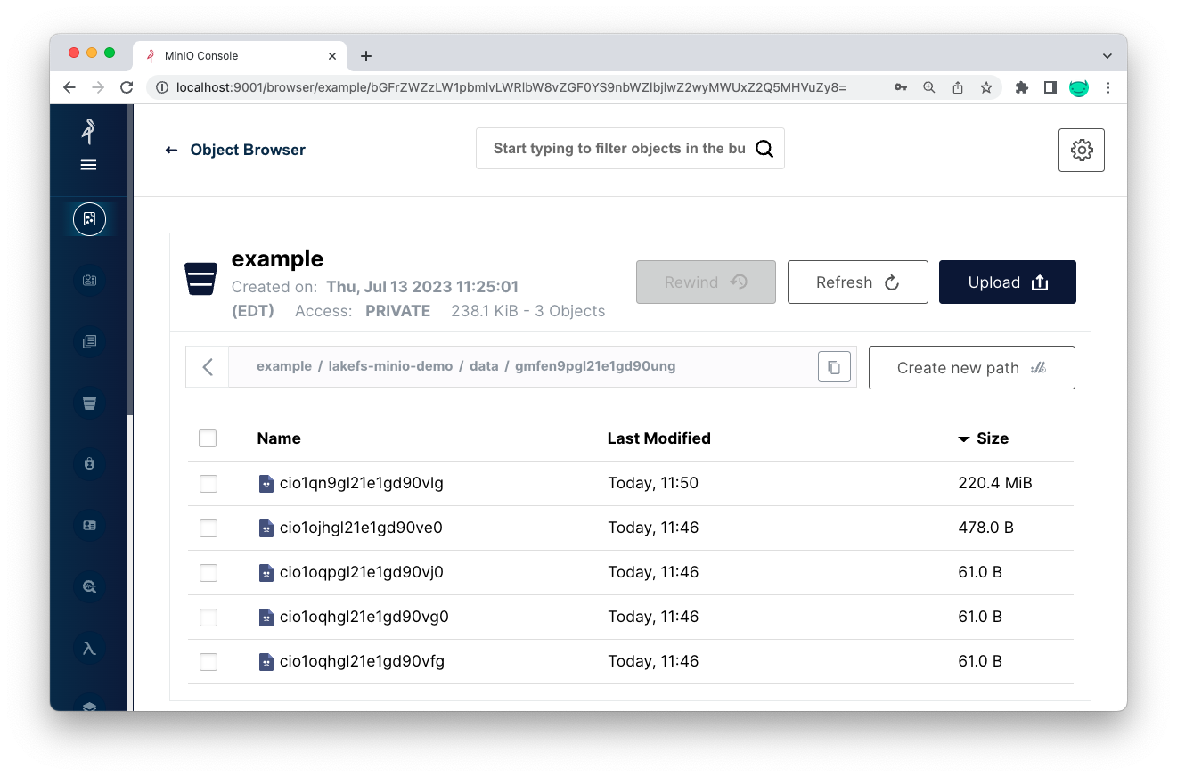
Task: Click the Refresh button
Action: (857, 282)
